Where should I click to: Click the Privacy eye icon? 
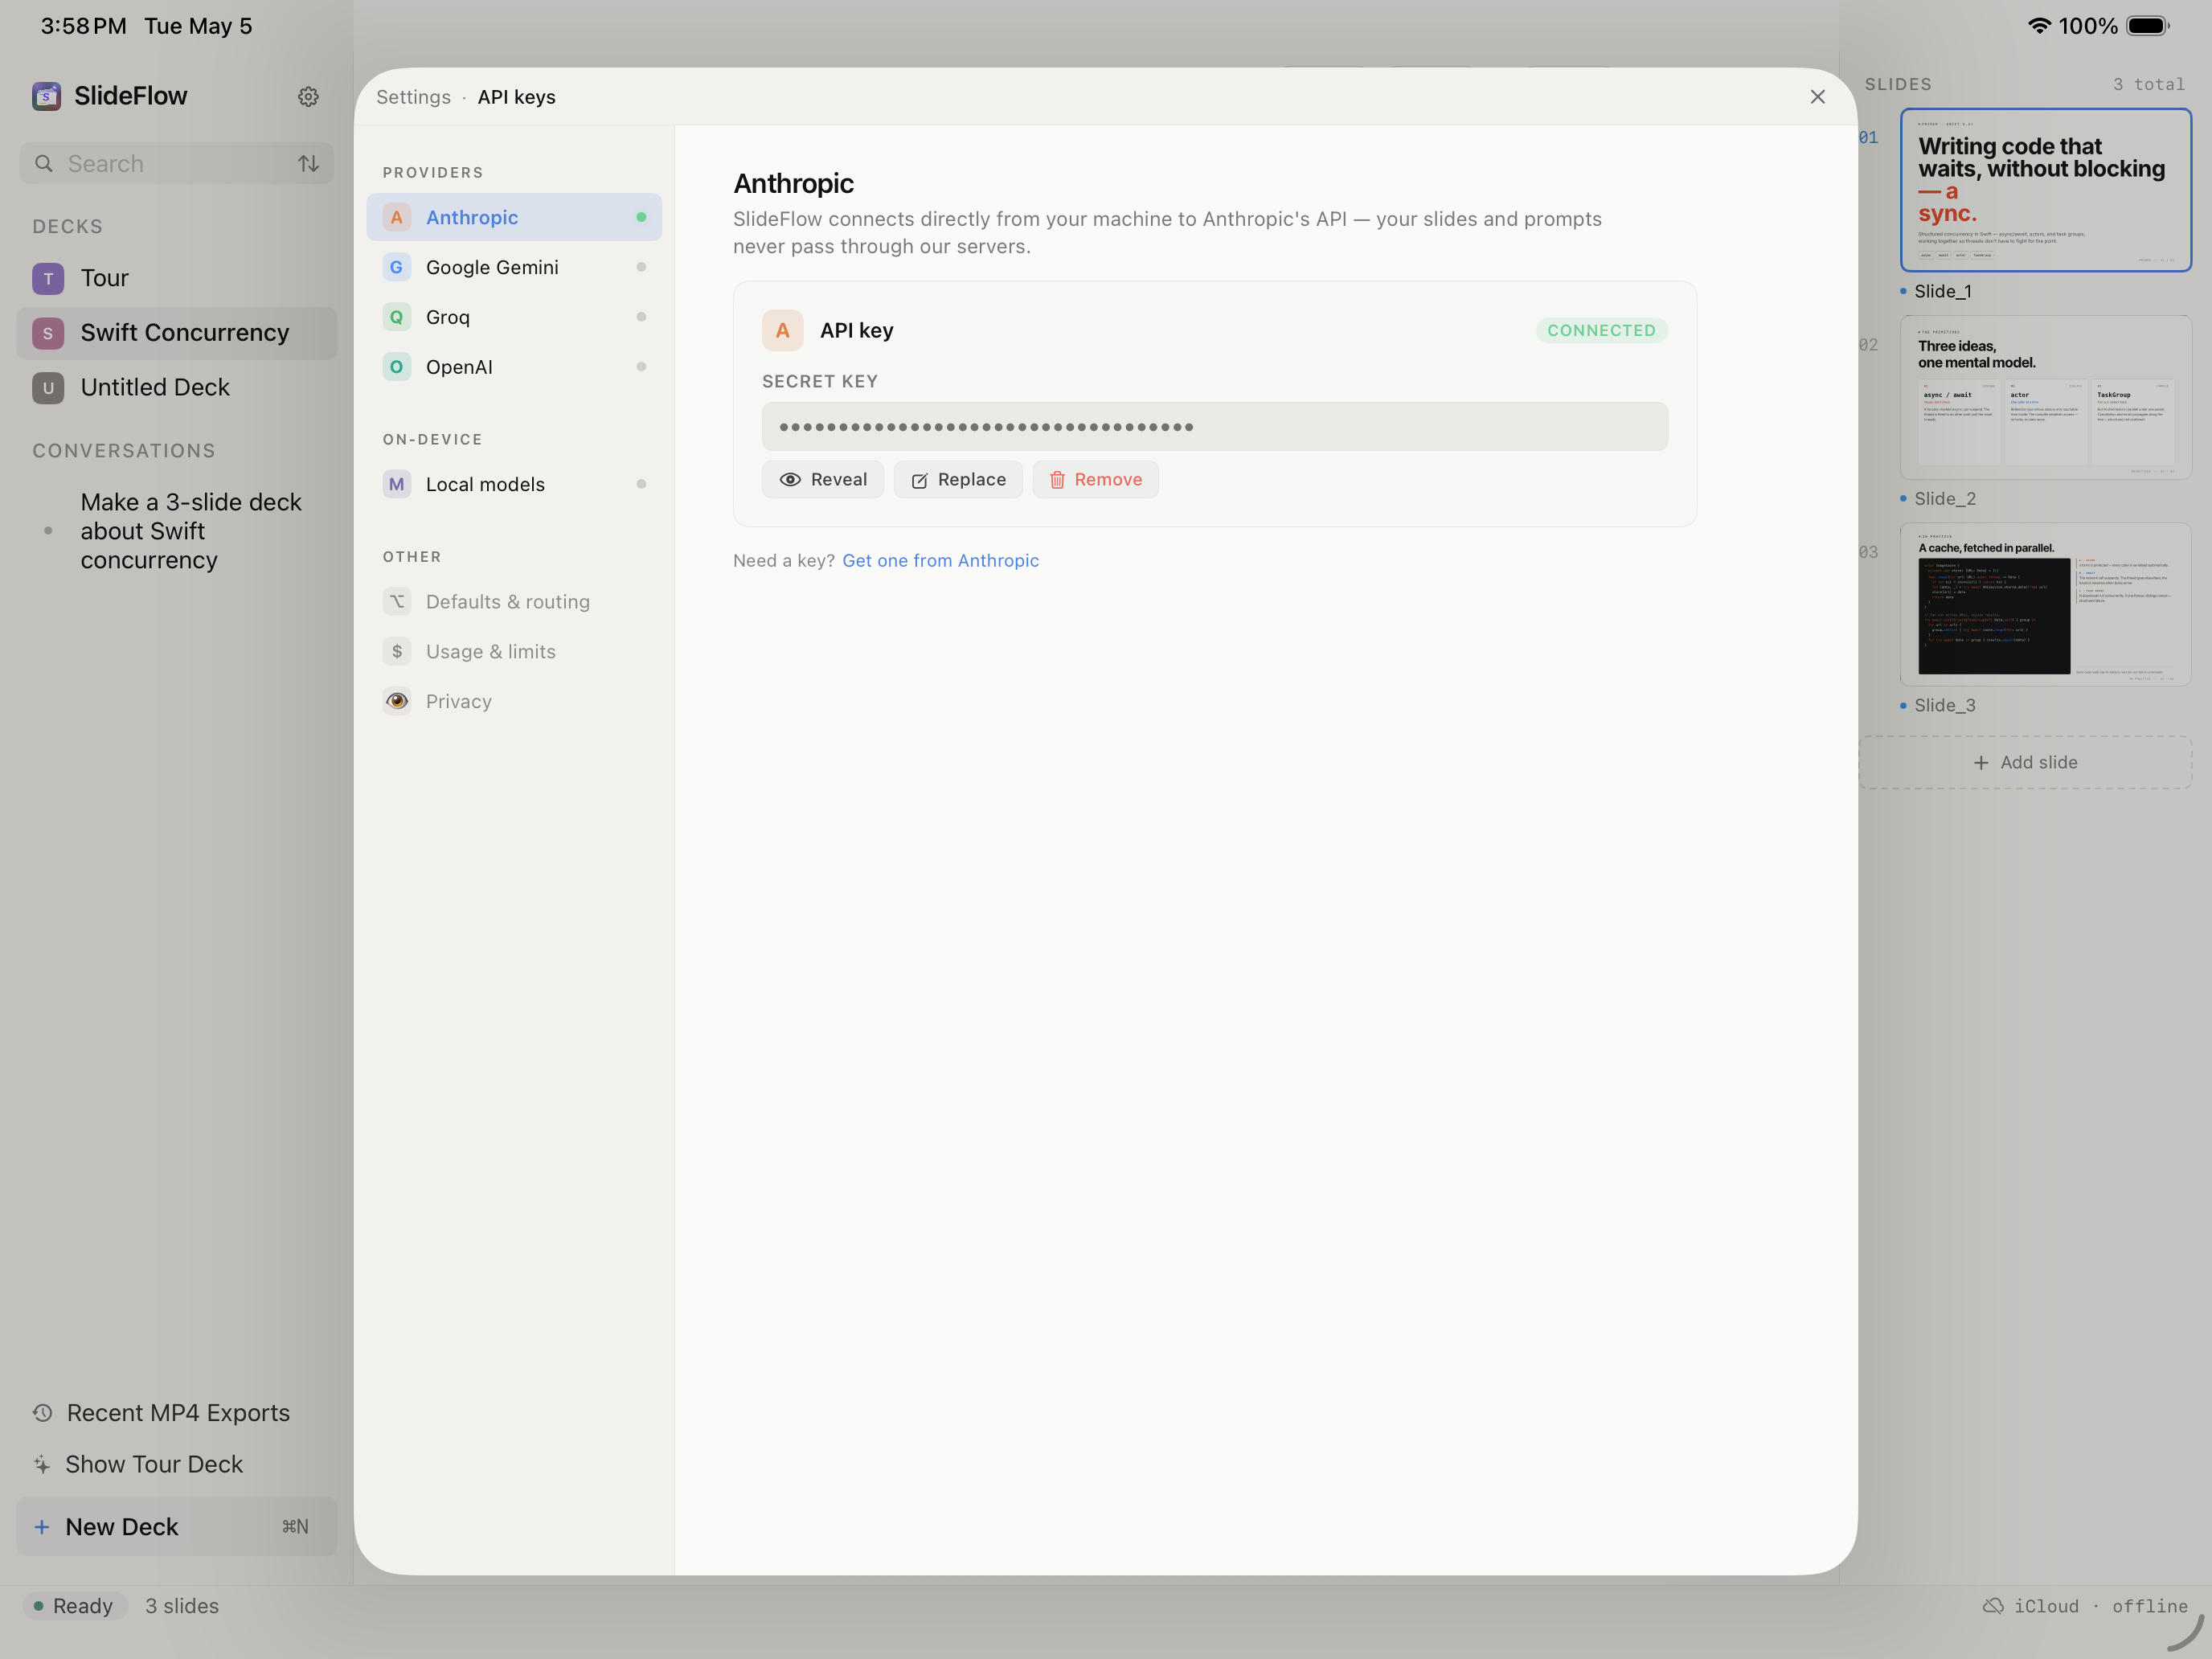[397, 701]
